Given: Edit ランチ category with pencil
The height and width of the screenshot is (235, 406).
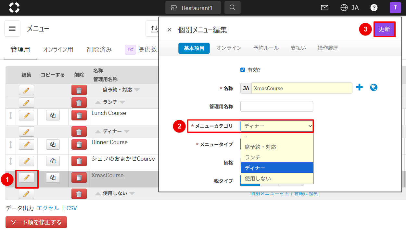Looking at the screenshot, I should coord(27,103).
